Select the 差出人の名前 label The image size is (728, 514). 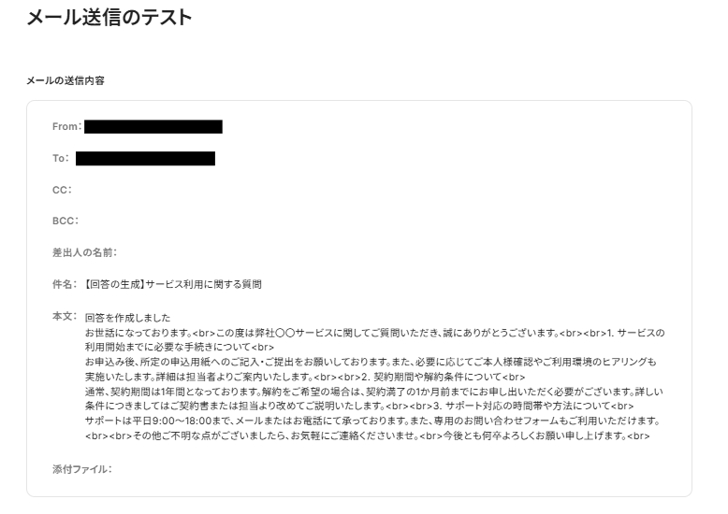tap(84, 252)
